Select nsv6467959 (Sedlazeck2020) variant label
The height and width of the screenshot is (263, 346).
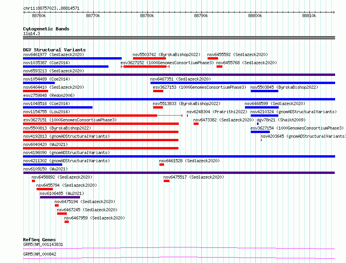(x=94, y=218)
